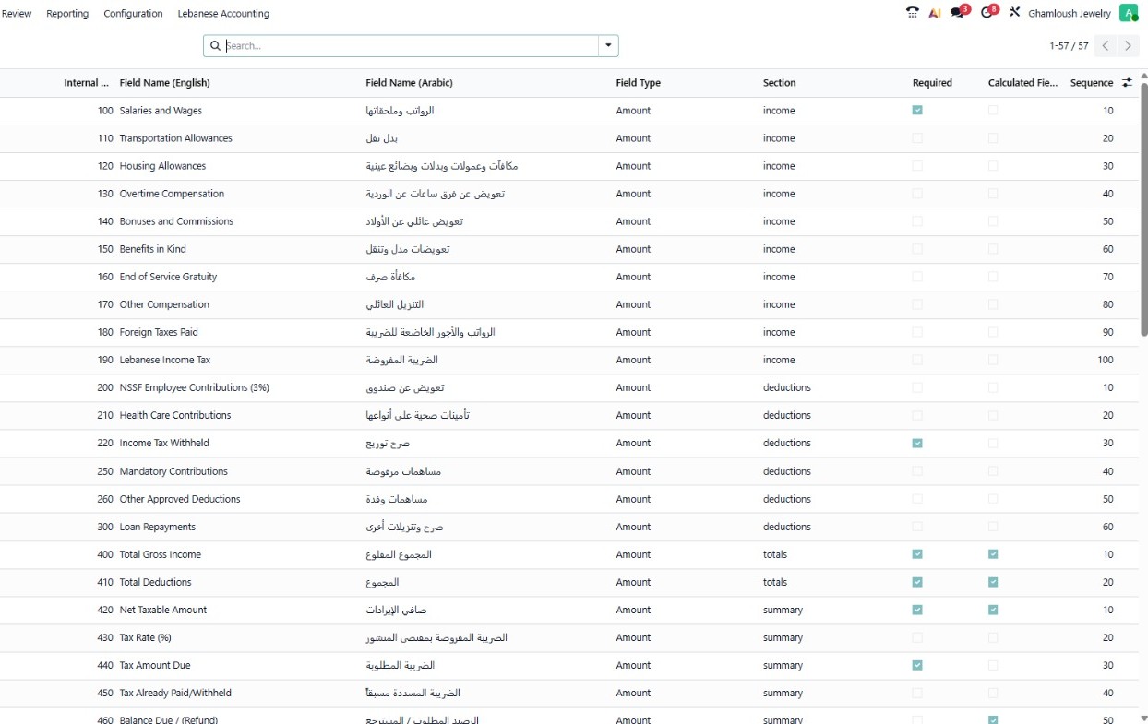Open the Ghamloush Jewelry company switcher

pos(1070,14)
